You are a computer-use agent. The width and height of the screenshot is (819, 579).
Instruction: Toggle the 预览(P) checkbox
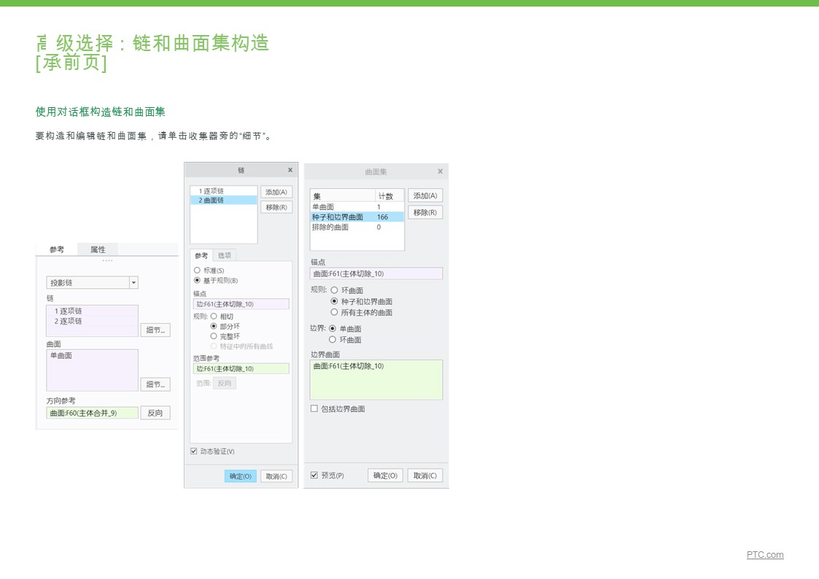(314, 475)
